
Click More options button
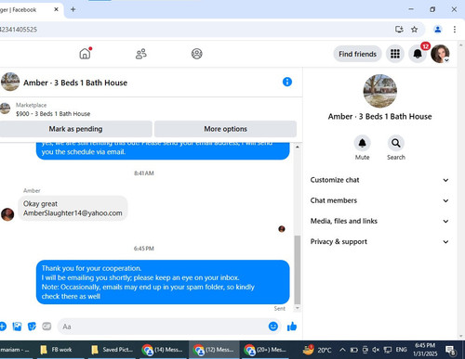[x=225, y=129]
